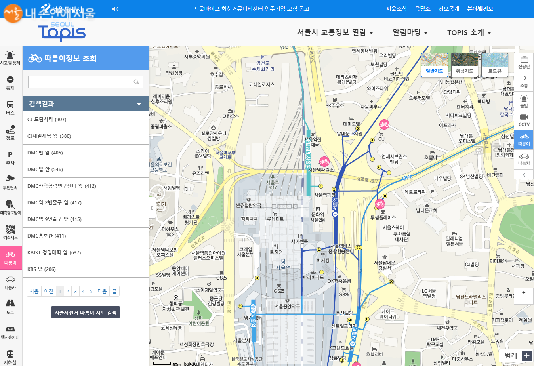Expand the 서울시 교통정보 열람 menu

tap(335, 32)
